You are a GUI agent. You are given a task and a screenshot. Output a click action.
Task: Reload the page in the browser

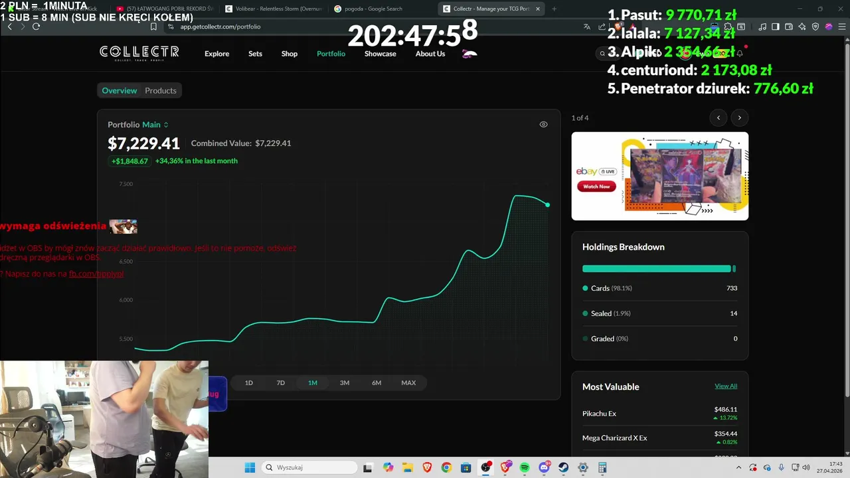[36, 27]
